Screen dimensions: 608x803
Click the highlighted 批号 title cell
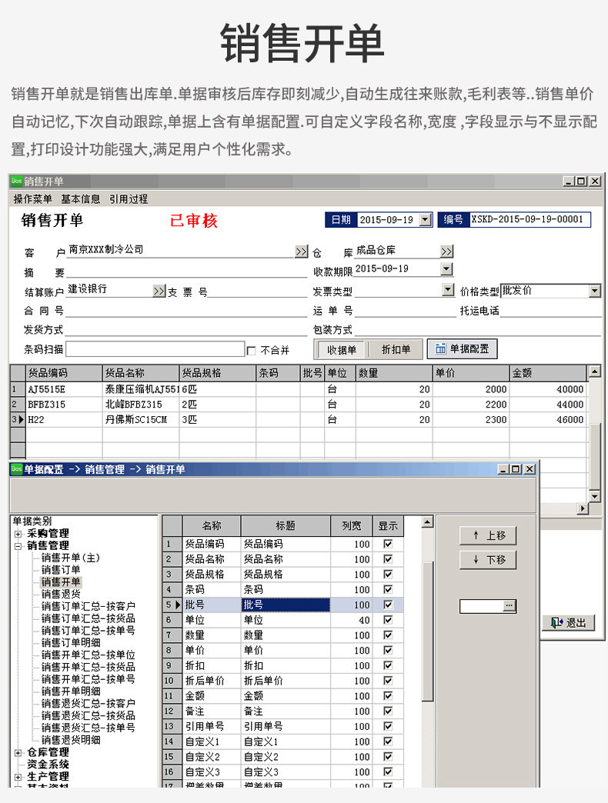tap(286, 605)
